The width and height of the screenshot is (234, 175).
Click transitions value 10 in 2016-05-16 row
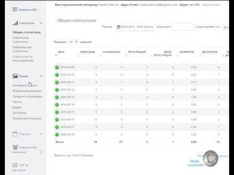click(96, 120)
